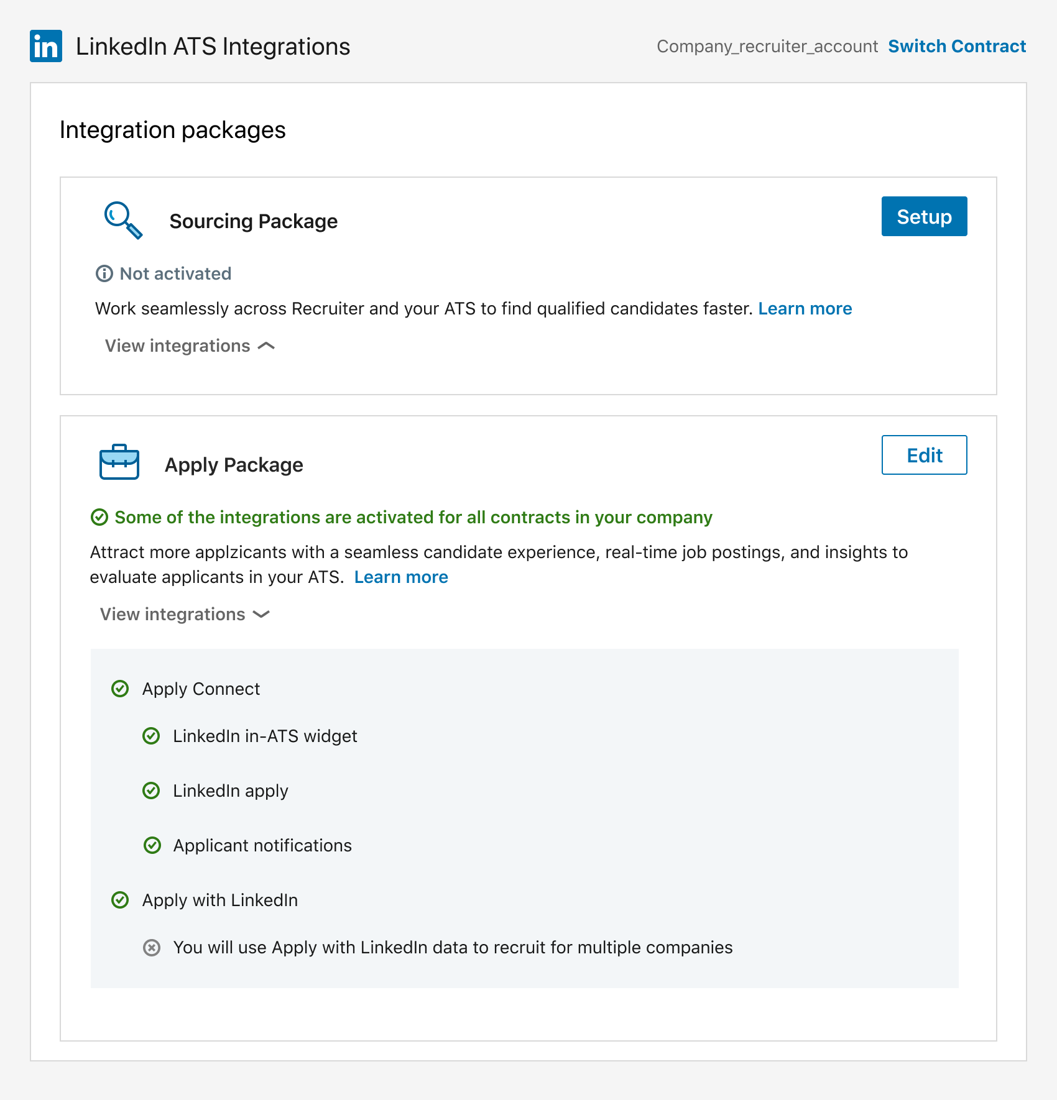Open Learn more link in Apply Package

[401, 577]
